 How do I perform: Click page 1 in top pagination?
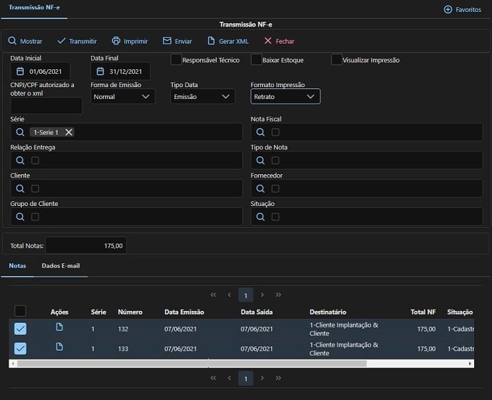[x=246, y=295]
